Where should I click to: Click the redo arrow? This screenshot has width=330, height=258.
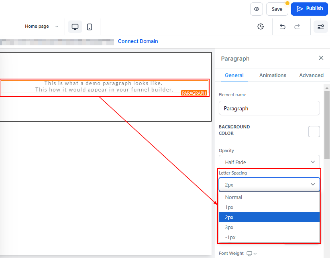297,27
